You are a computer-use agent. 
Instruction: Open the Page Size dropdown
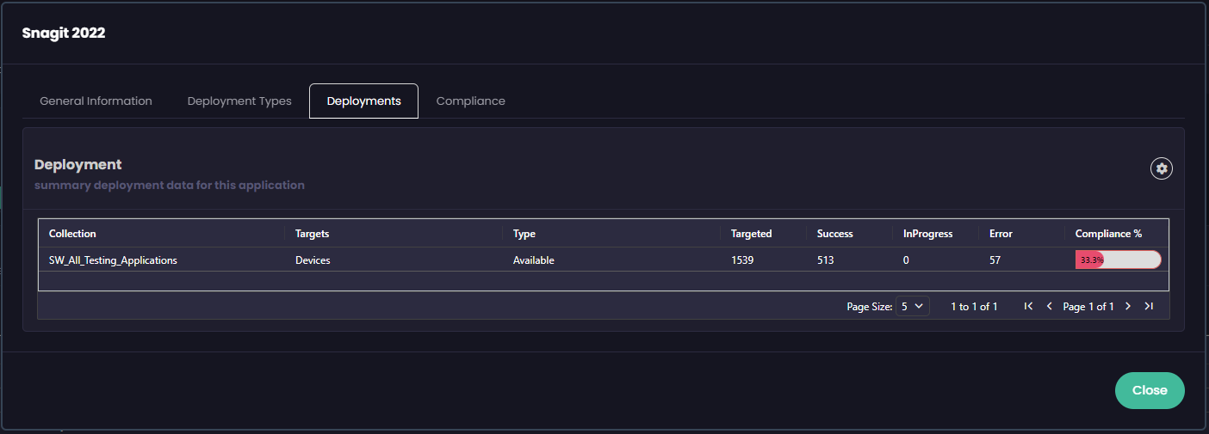tap(912, 306)
